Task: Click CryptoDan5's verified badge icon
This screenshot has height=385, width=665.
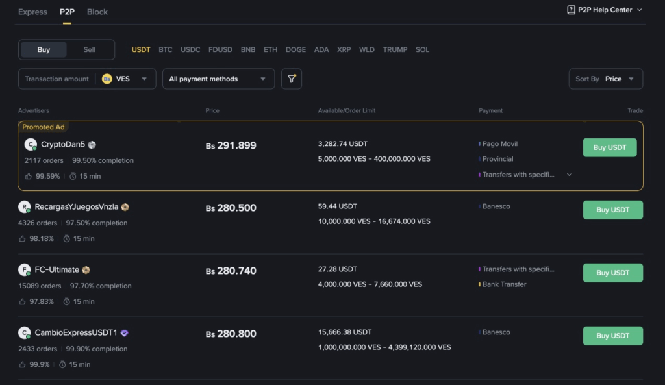Action: click(x=92, y=145)
